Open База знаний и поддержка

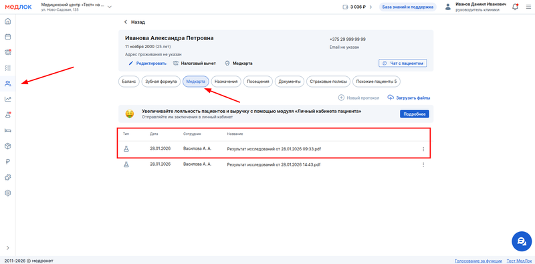[408, 7]
